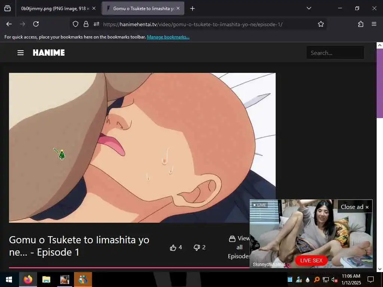The width and height of the screenshot is (383, 287).
Task: Click the page scrollbar up arrow
Action: tap(380, 45)
